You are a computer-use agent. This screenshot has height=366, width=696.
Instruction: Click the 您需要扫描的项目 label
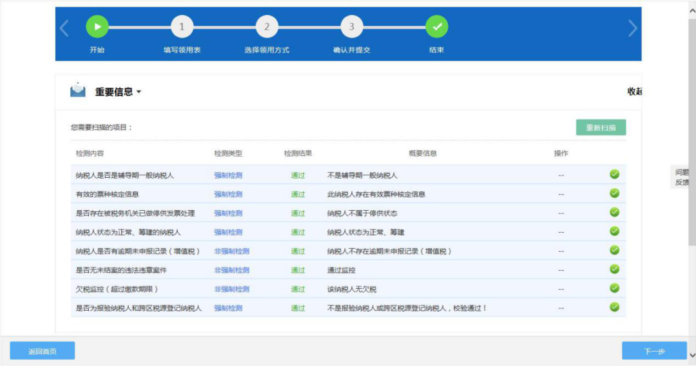[102, 128]
